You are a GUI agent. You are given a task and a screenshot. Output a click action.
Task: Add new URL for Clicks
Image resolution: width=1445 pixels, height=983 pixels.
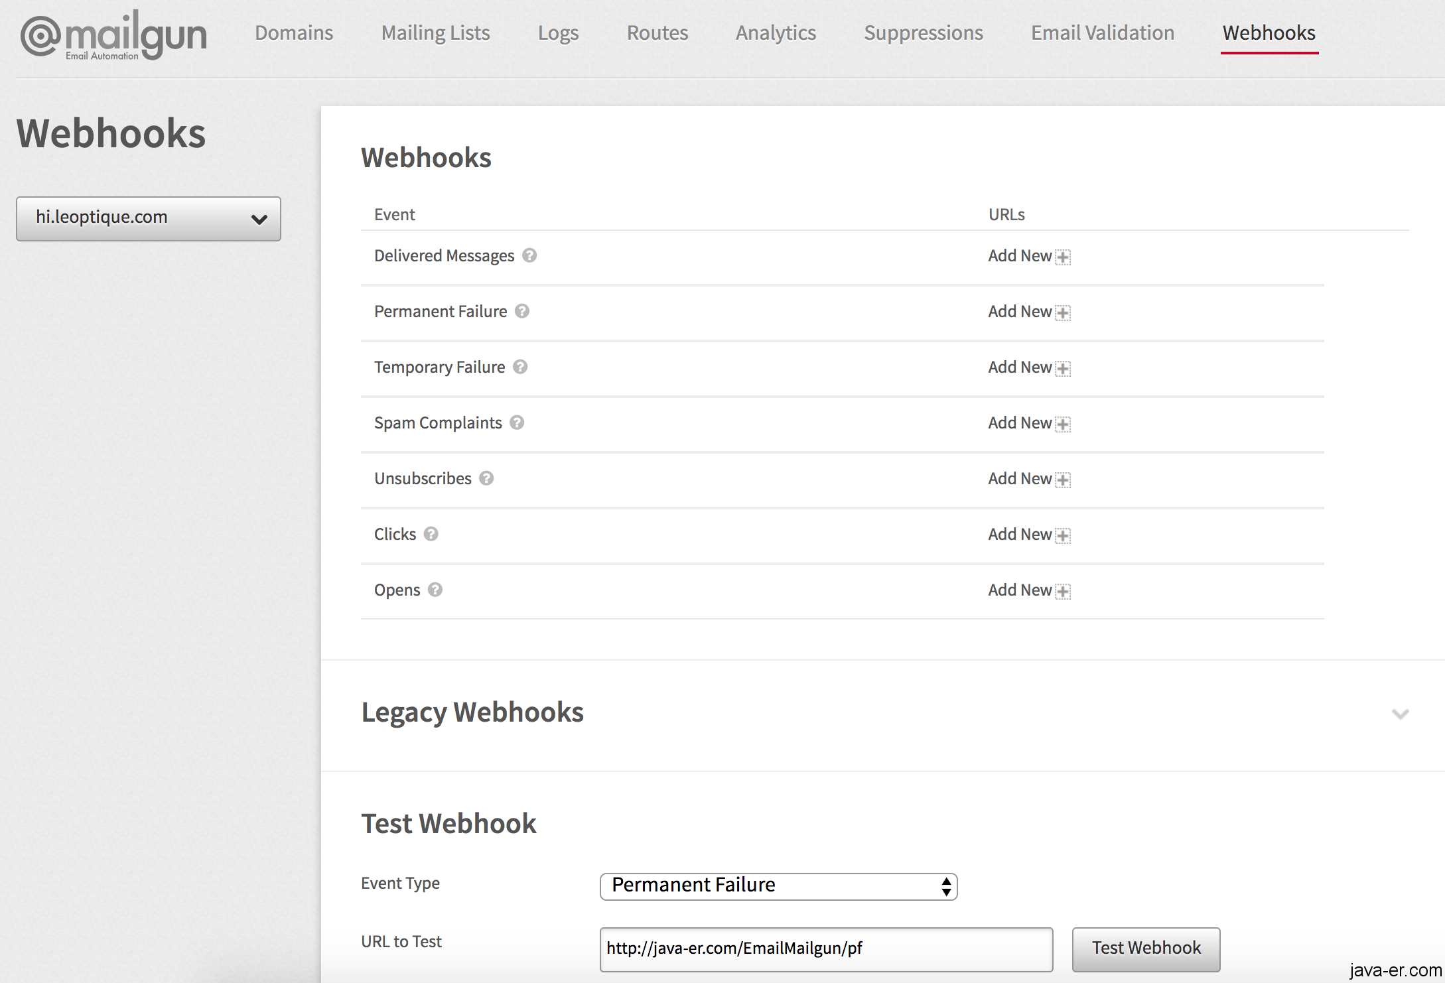pyautogui.click(x=1029, y=535)
